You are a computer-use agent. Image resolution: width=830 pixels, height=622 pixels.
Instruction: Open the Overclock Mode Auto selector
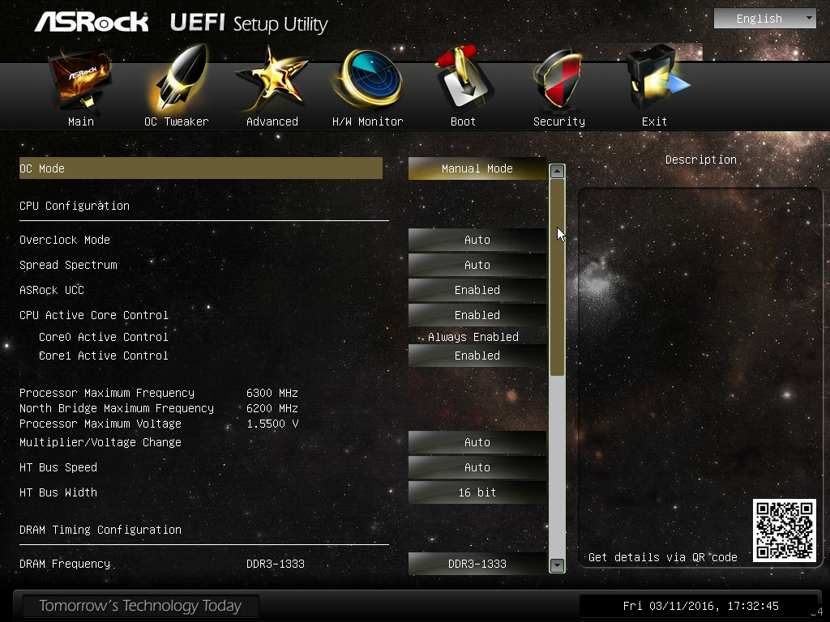tap(477, 240)
